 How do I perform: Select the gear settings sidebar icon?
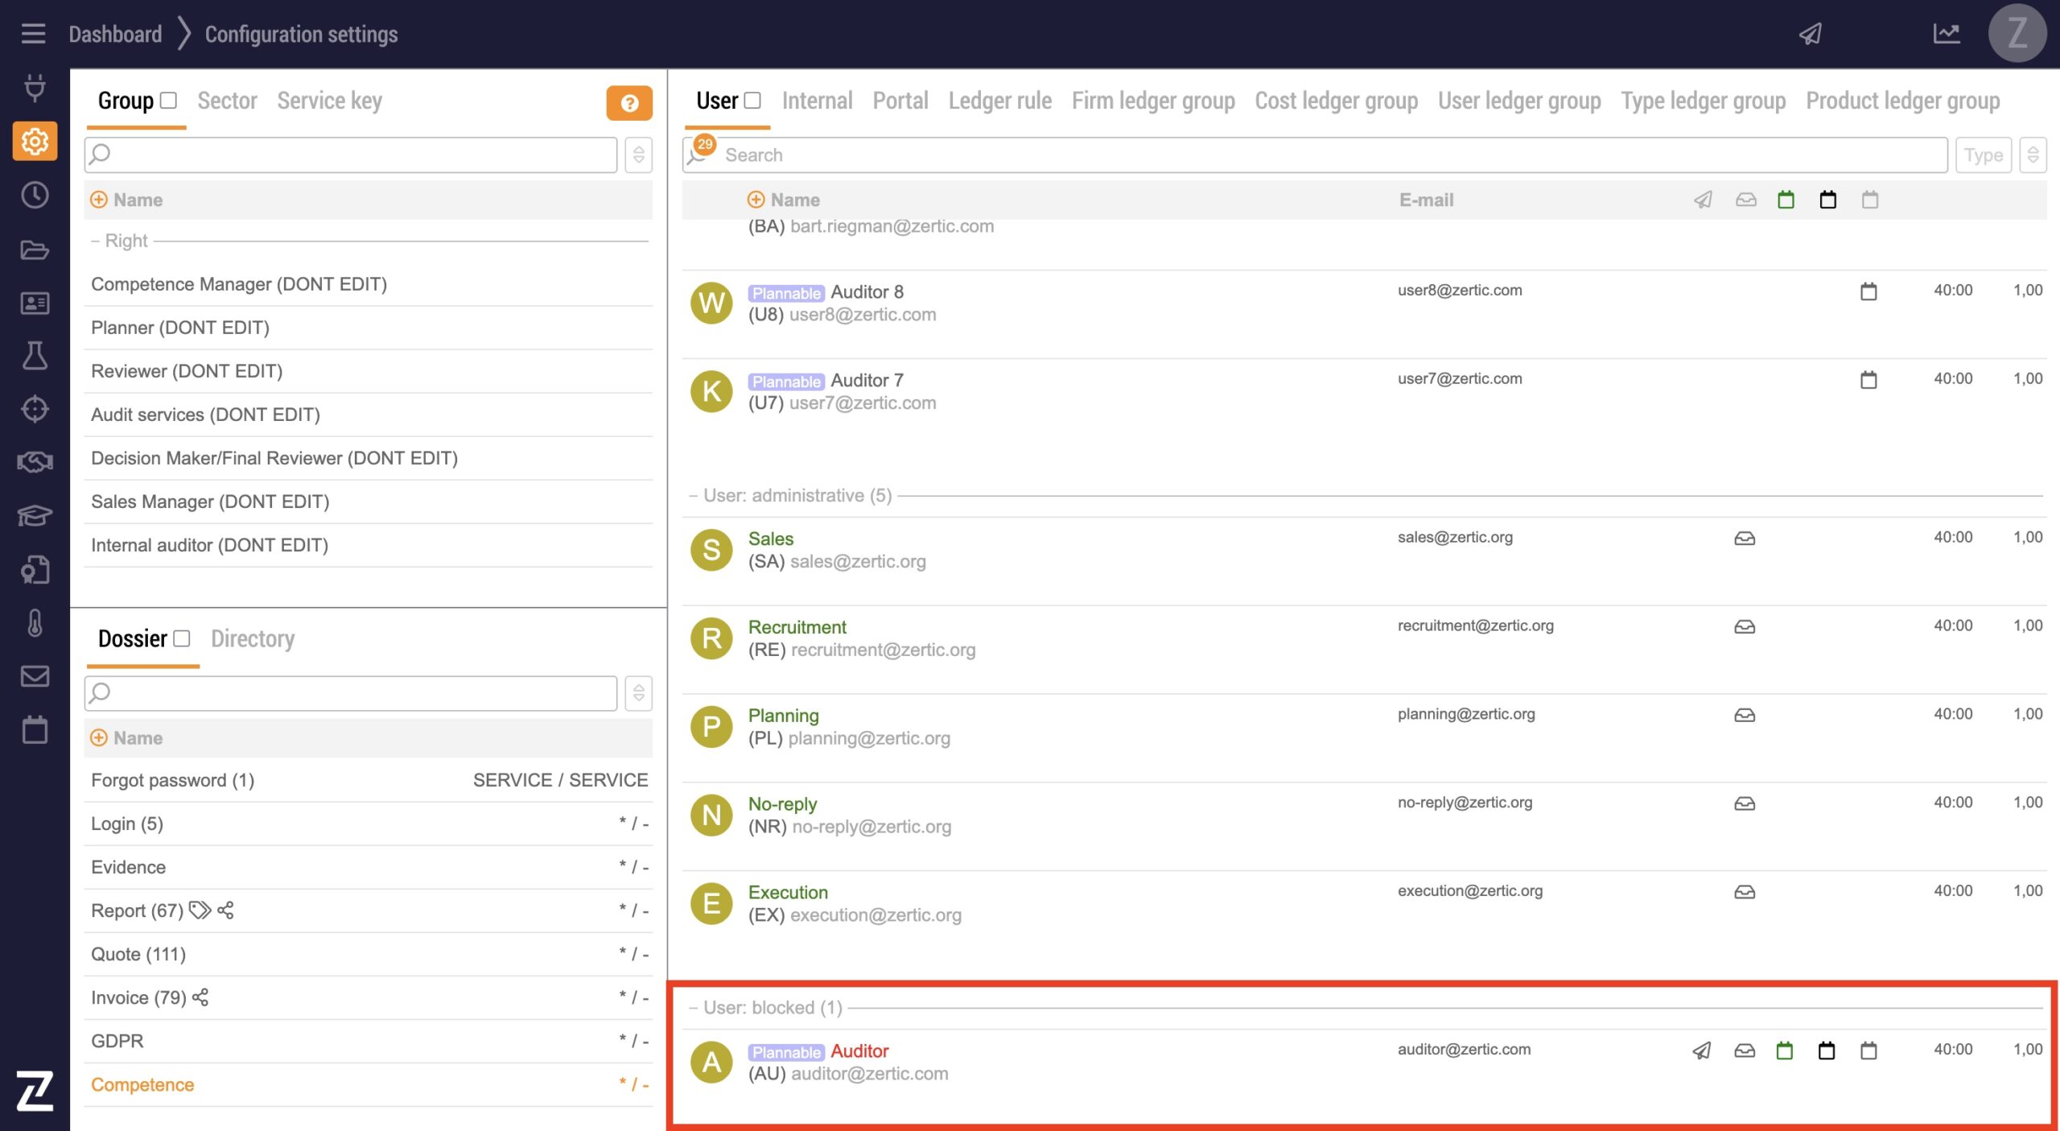[x=35, y=142]
